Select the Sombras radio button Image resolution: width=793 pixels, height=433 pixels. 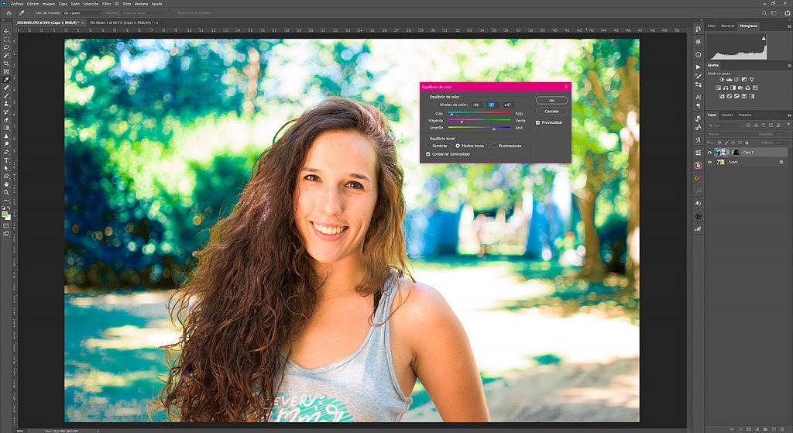(427, 146)
